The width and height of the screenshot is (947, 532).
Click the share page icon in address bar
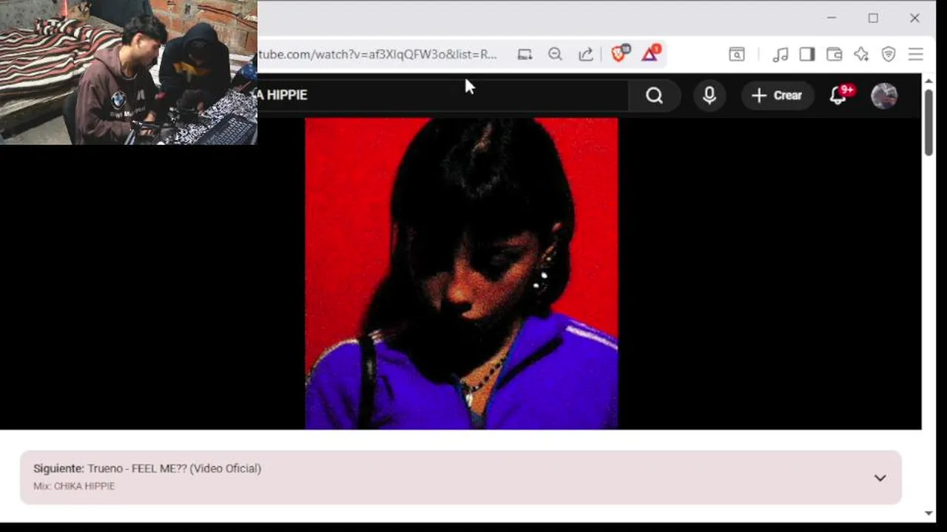tap(585, 55)
